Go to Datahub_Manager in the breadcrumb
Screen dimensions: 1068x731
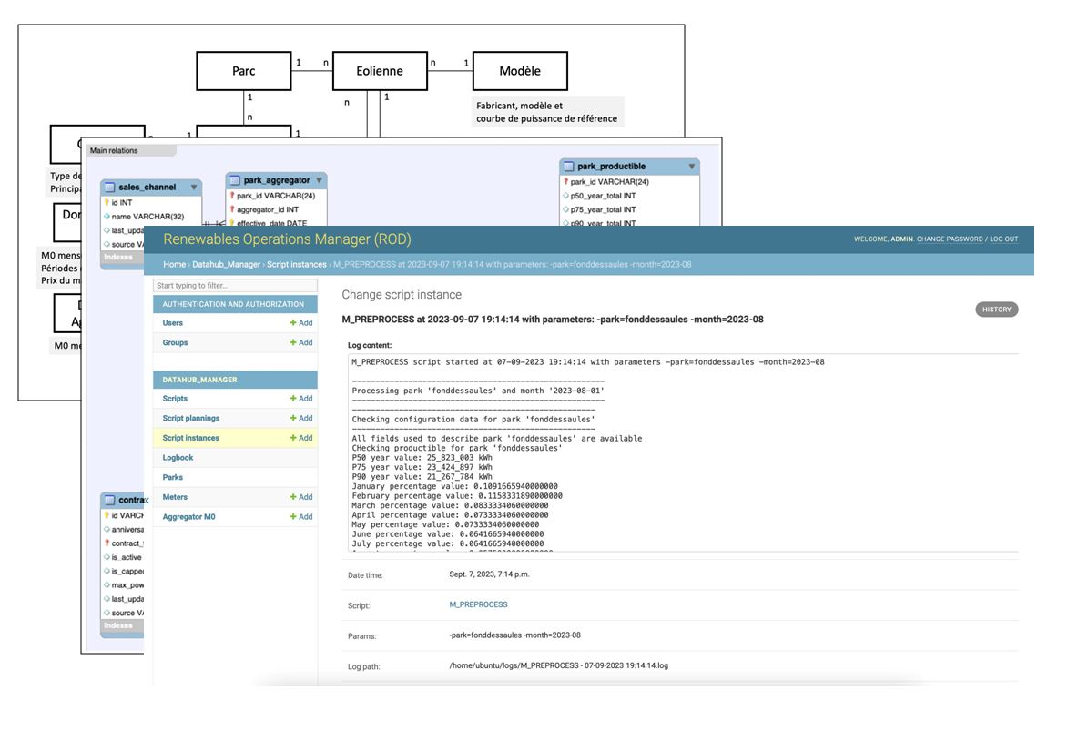229,264
